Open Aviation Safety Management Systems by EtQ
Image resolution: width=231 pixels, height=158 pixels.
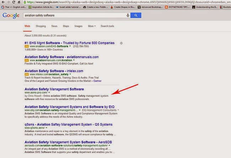[70, 107]
